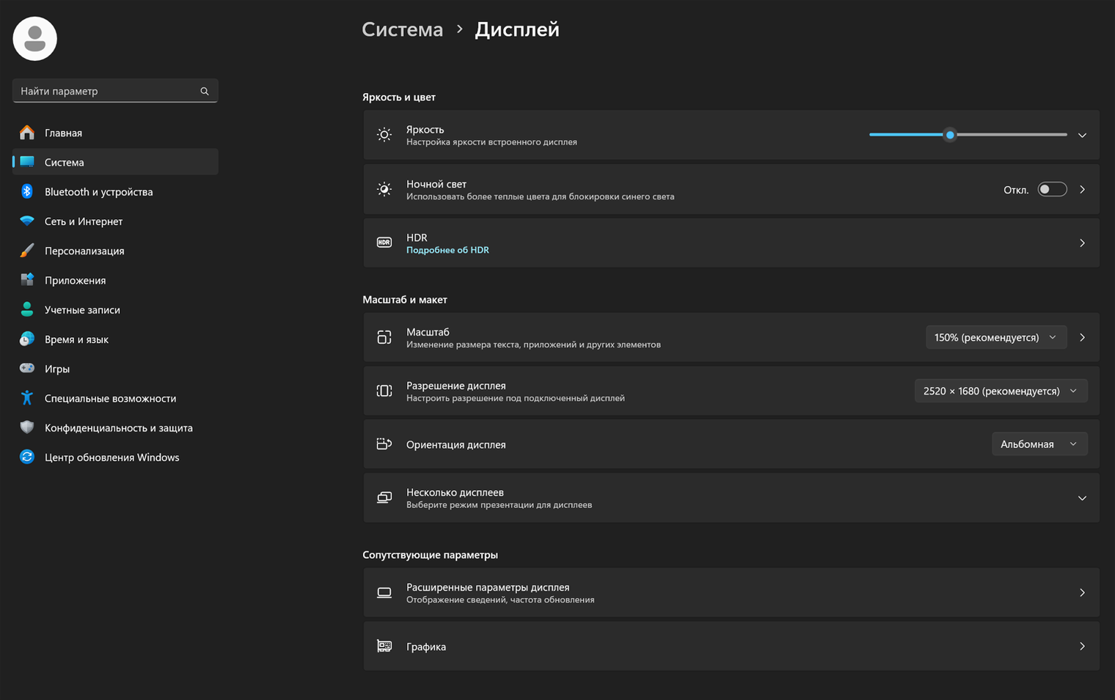Click the Windows update arrows icon
The width and height of the screenshot is (1115, 700).
(27, 457)
